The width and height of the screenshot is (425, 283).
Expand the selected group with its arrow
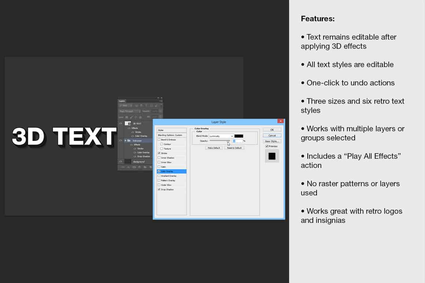[126, 140]
